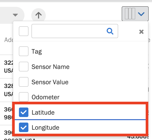Click the Odometer label text
This screenshot has width=152, height=140.
tap(45, 97)
